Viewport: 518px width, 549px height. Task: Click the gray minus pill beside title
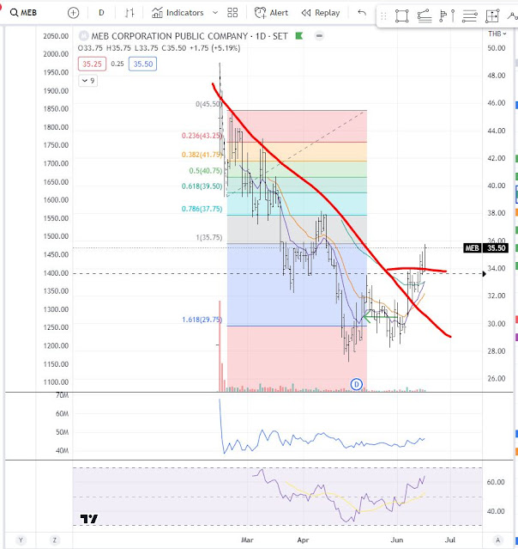pos(319,36)
